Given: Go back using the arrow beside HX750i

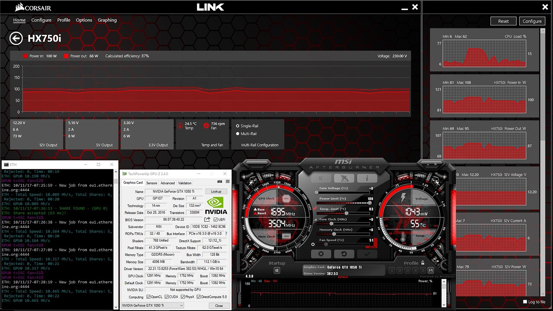Looking at the screenshot, I should point(16,38).
